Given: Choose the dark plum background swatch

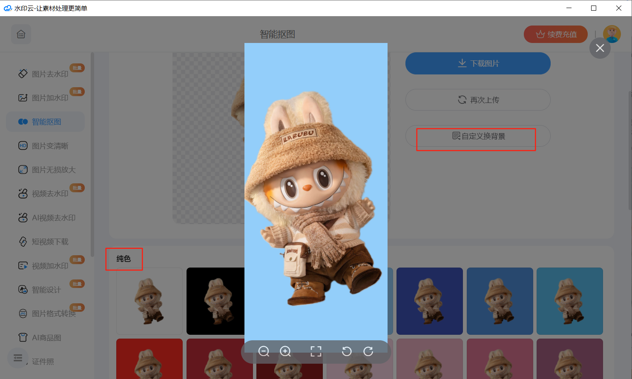Looking at the screenshot, I should click(570, 359).
